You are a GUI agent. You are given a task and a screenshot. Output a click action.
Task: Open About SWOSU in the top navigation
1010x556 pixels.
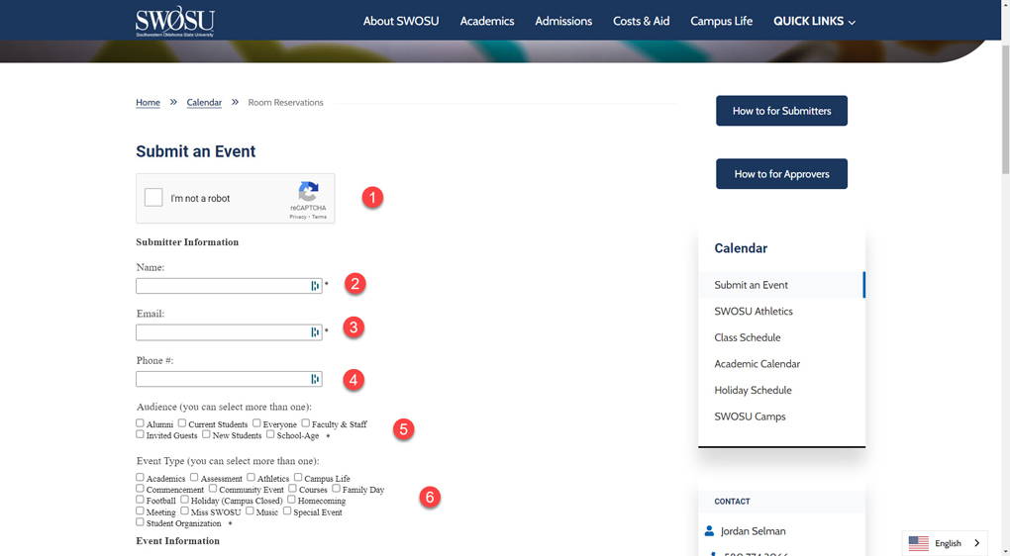click(x=401, y=21)
